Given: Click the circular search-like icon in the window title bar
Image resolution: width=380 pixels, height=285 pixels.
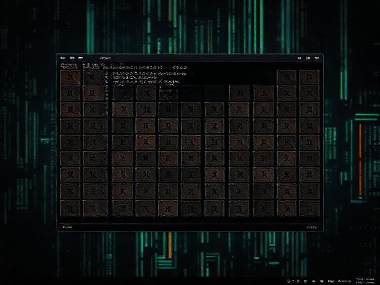Looking at the screenshot, I should pyautogui.click(x=300, y=58).
